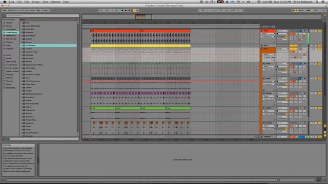Viewport: 328px width, 184px height.
Task: Solo the Crash track
Action: 301,108
